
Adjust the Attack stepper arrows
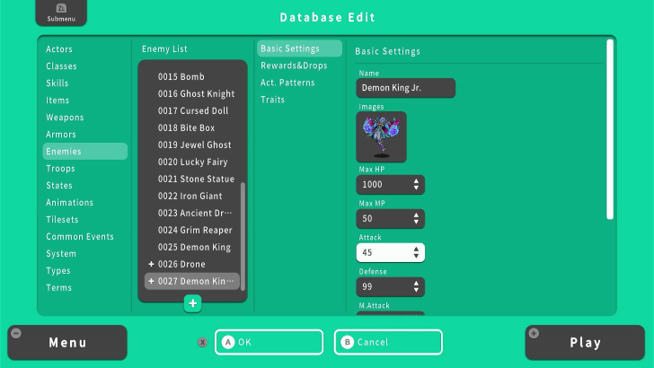416,252
